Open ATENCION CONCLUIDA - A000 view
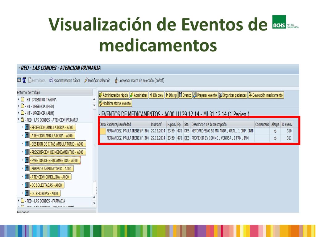 [x=50, y=177]
